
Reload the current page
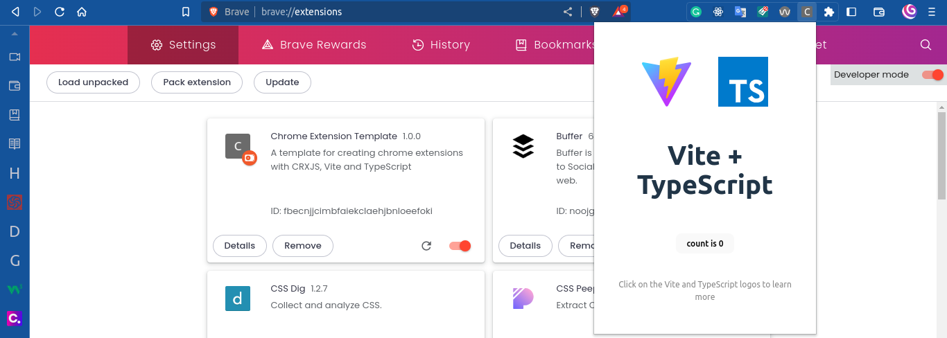pyautogui.click(x=60, y=12)
